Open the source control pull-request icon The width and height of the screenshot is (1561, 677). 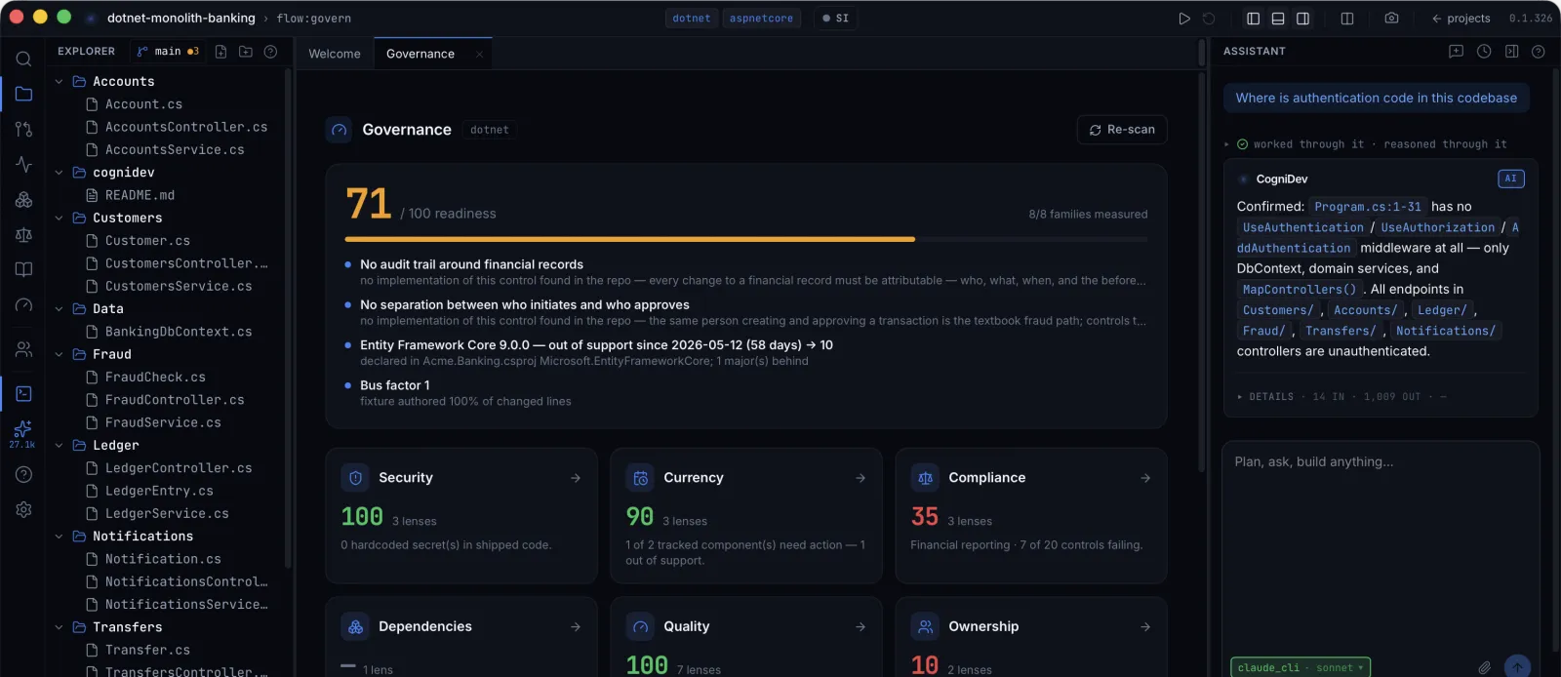tap(23, 129)
